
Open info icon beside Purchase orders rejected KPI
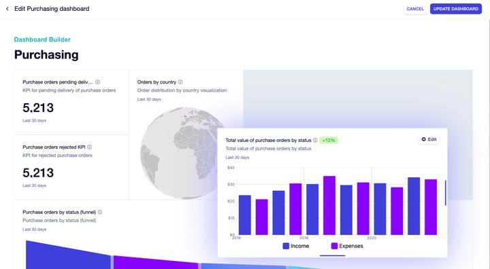coord(89,147)
